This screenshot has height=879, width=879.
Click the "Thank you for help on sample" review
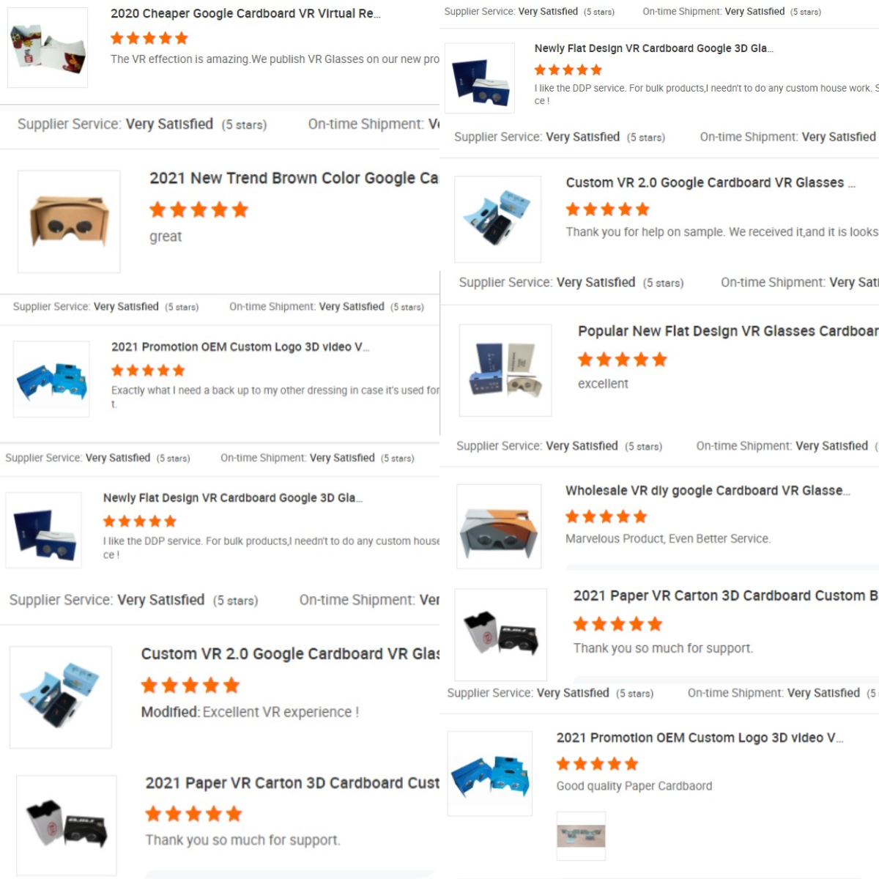[722, 232]
